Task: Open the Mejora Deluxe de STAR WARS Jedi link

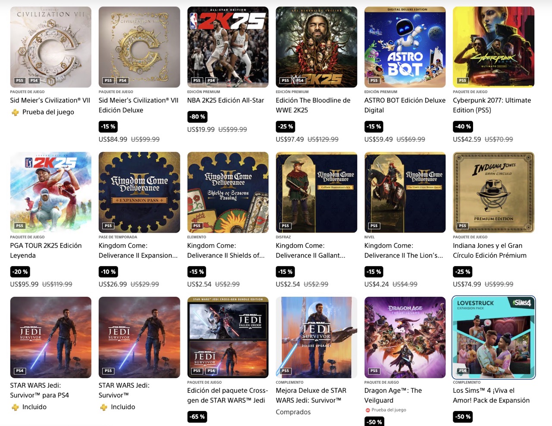Action: (311, 395)
